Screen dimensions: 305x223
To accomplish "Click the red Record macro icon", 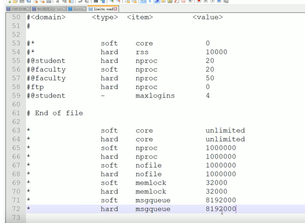I will pyautogui.click(x=199, y=1).
